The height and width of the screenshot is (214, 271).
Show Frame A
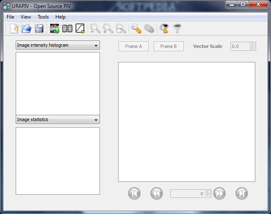pos(133,46)
